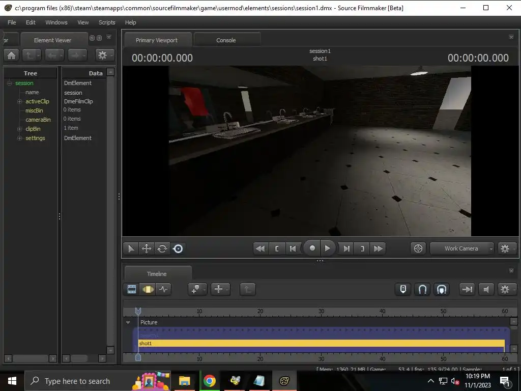Step forward one frame
The width and height of the screenshot is (521, 391).
[346, 248]
